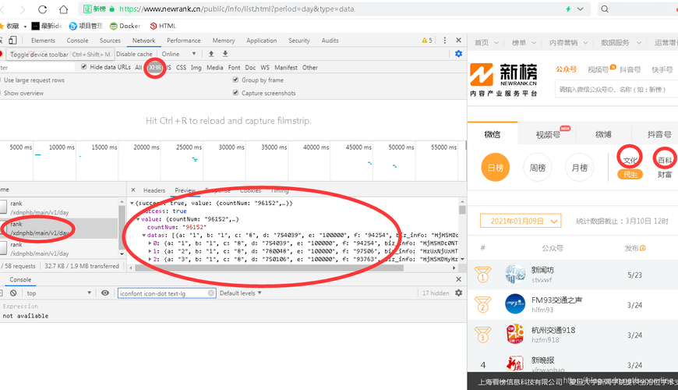
Task: Toggle Show overview option
Action: pos(23,93)
